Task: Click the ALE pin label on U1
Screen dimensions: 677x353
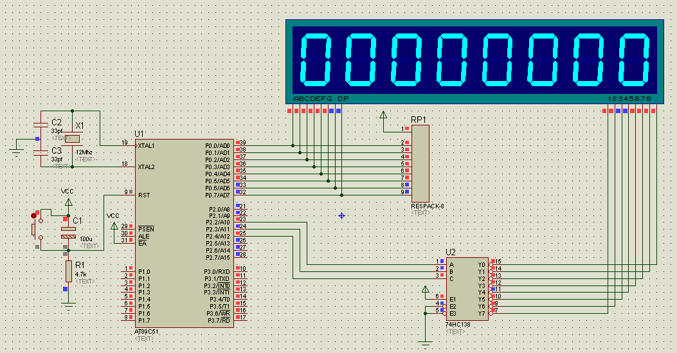Action: pos(144,237)
